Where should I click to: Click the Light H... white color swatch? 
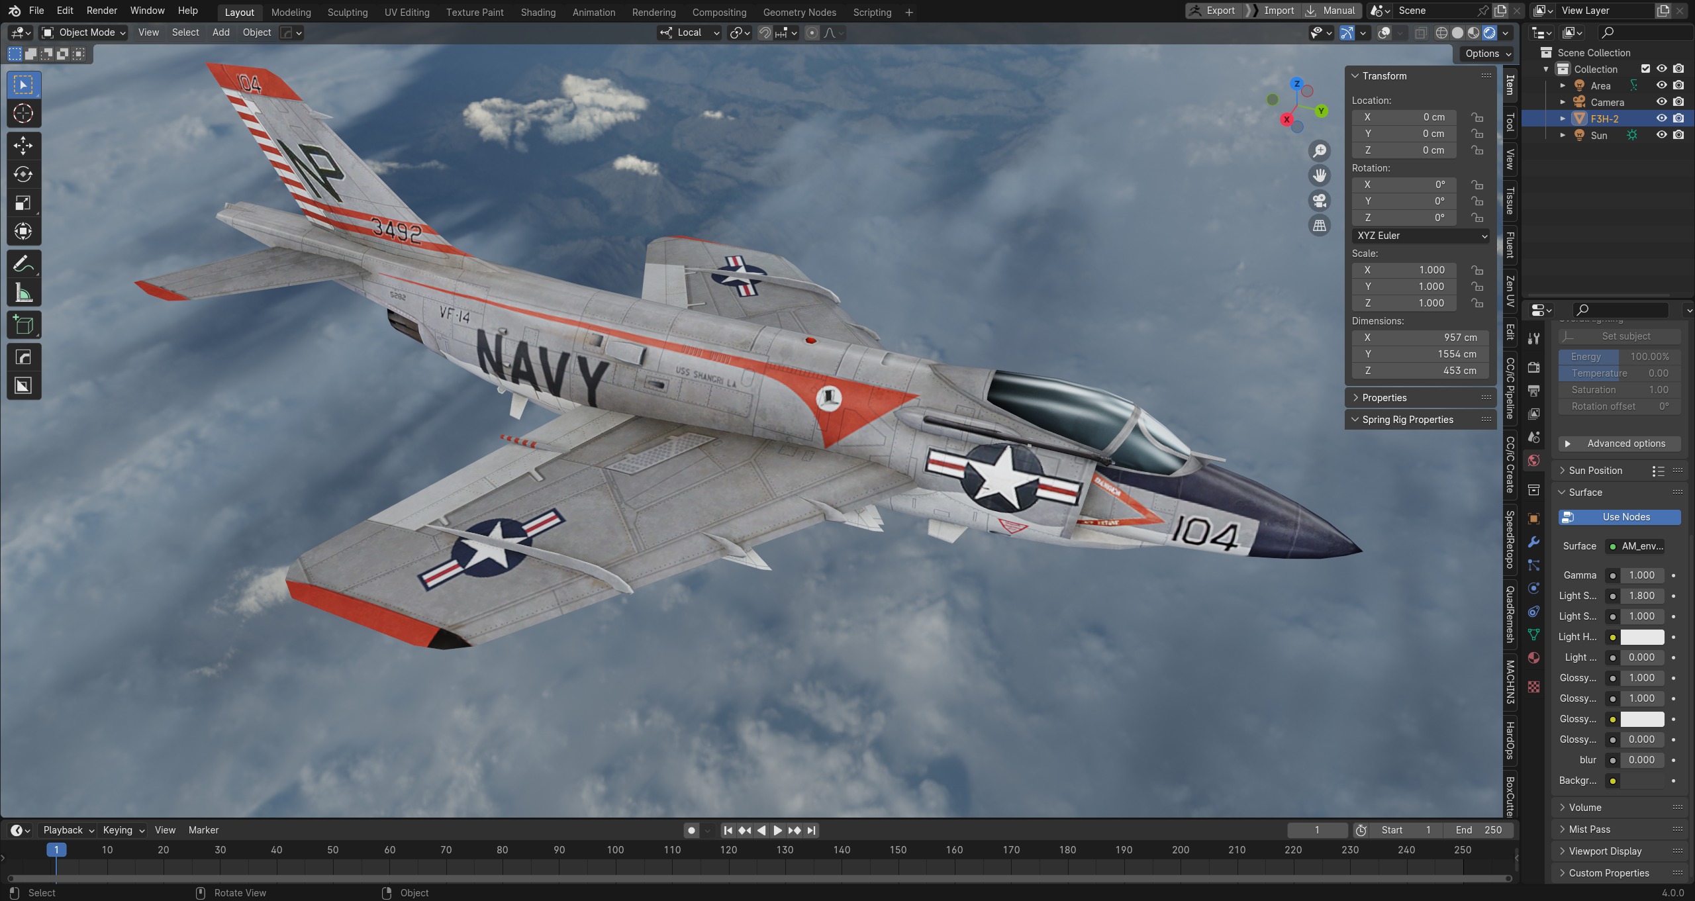1642,637
